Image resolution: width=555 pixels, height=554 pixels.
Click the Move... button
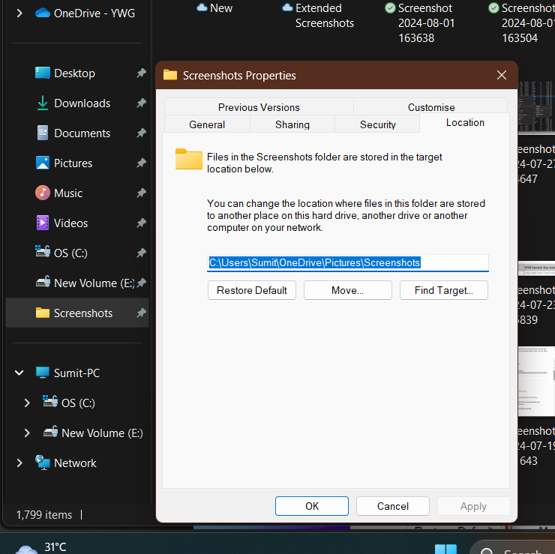(347, 290)
